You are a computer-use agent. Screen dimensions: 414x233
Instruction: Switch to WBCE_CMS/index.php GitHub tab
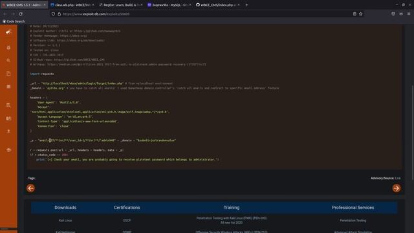(218, 5)
